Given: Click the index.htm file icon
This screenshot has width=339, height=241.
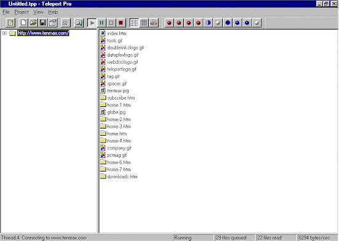Looking at the screenshot, I should point(103,33).
